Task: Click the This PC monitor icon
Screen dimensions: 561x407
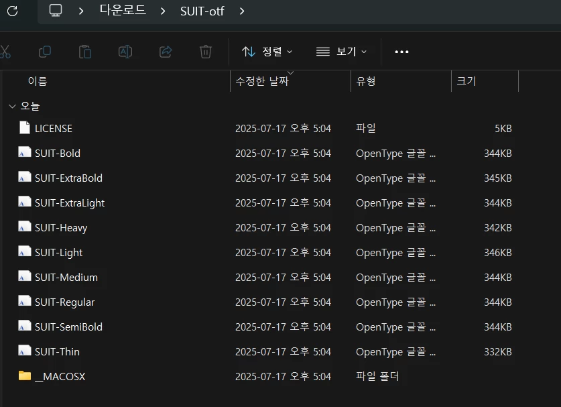Action: 56,10
